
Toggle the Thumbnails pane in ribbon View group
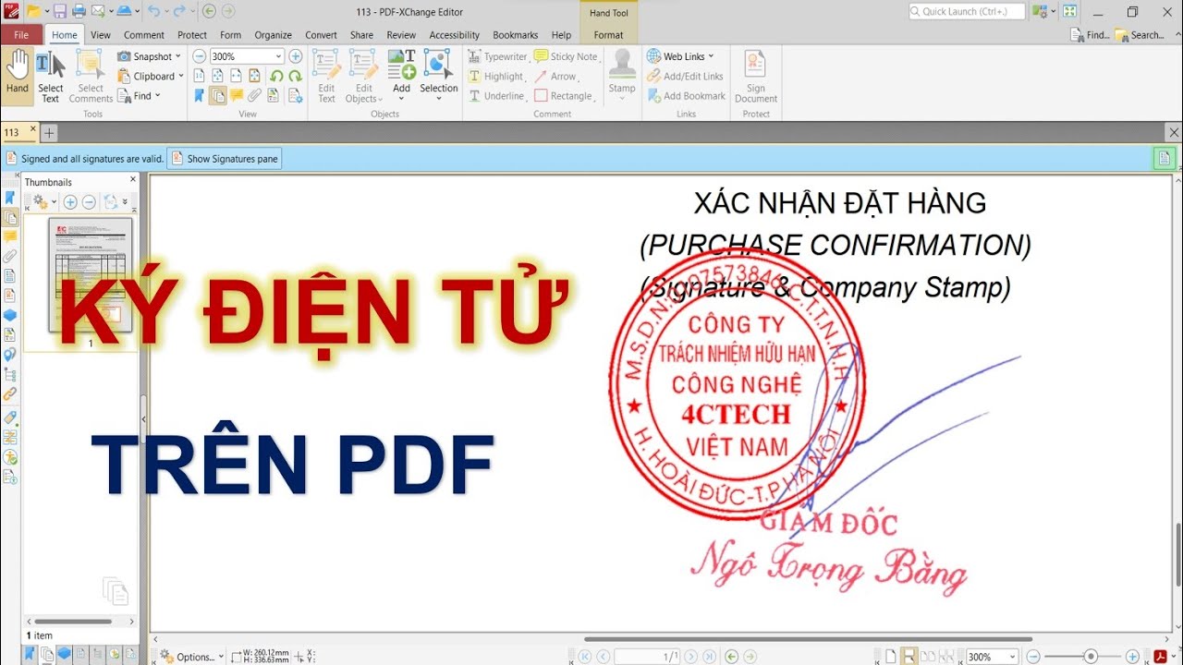[x=217, y=95]
